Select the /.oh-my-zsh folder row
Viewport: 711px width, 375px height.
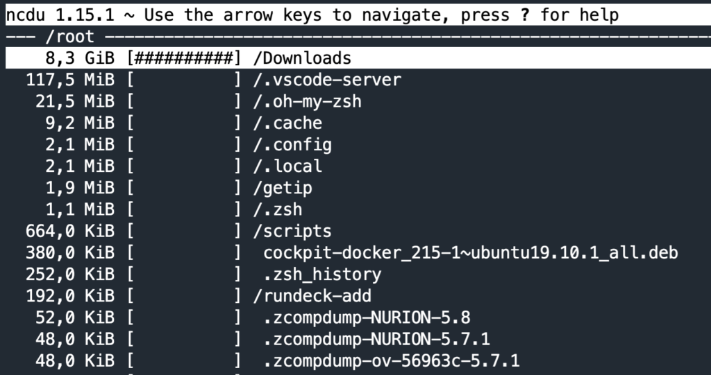[x=307, y=101]
